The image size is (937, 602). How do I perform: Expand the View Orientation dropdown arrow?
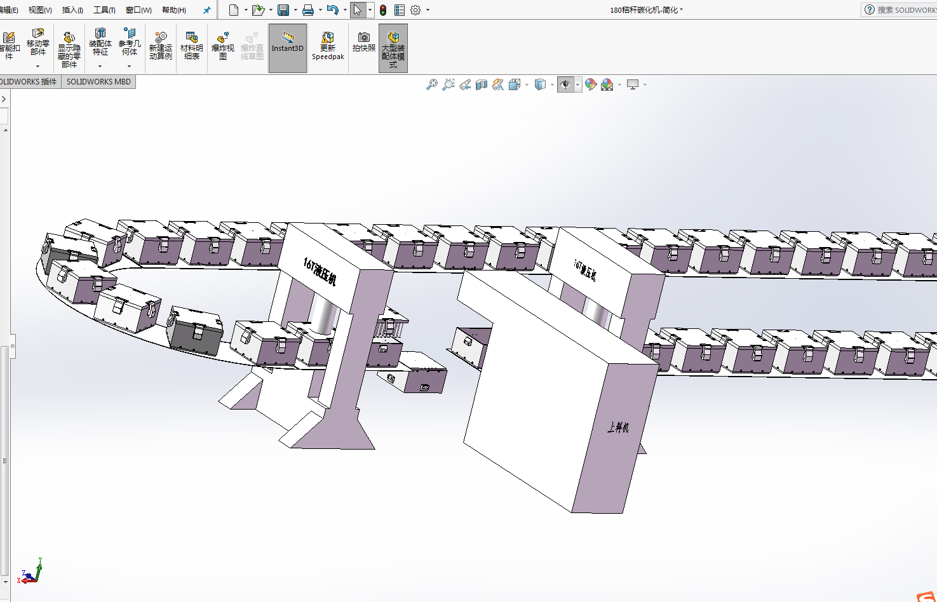tap(527, 85)
